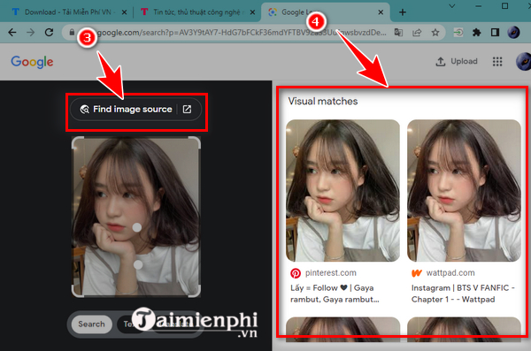Click the 'Visual matches' heading

pyautogui.click(x=323, y=101)
